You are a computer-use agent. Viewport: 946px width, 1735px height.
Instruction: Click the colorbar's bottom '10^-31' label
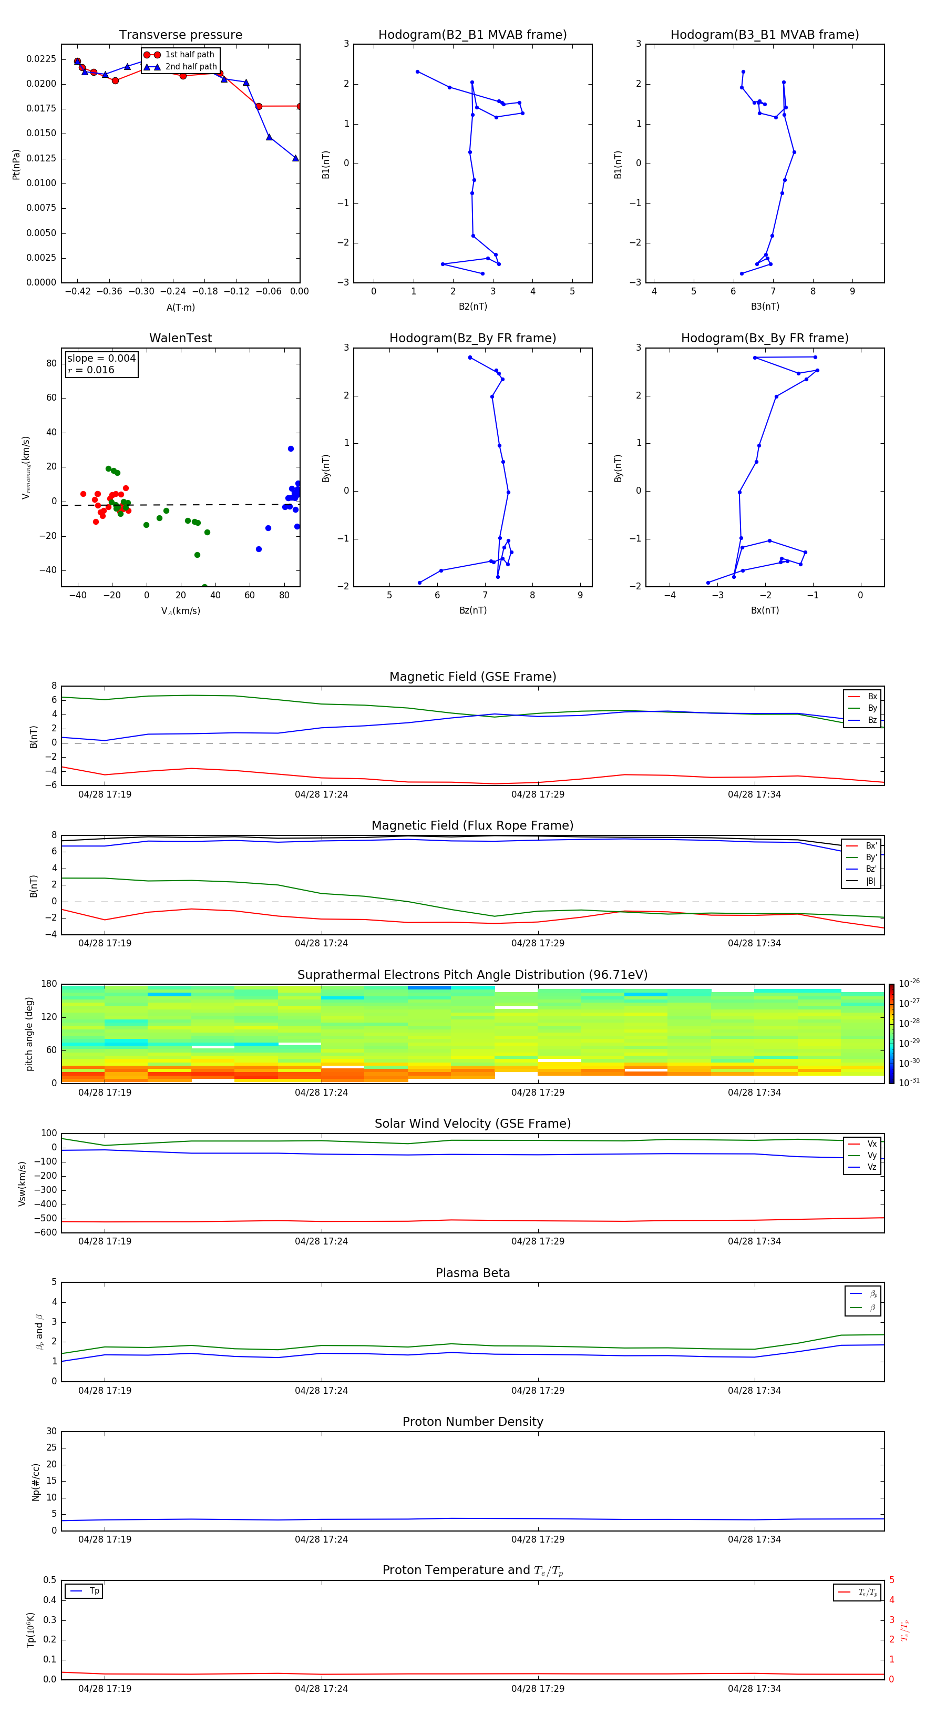tap(909, 1083)
